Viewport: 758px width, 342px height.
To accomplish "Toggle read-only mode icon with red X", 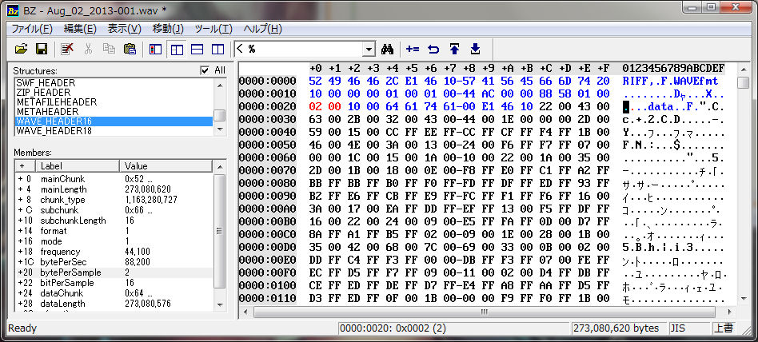I will click(x=68, y=49).
